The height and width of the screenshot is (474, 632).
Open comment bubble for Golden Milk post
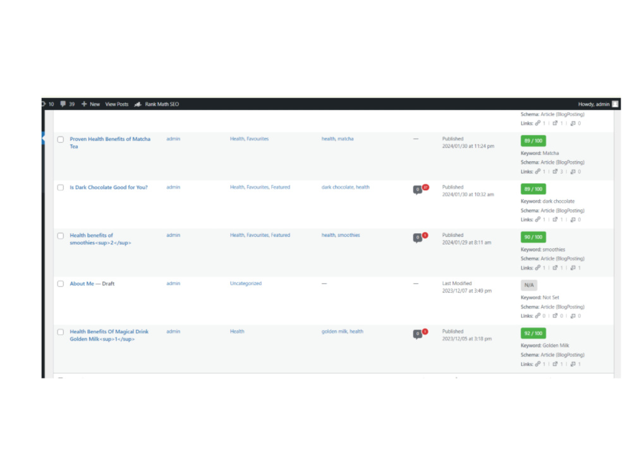(x=418, y=334)
